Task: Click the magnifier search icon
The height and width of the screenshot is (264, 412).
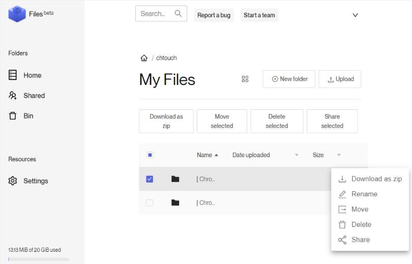Action: (178, 14)
